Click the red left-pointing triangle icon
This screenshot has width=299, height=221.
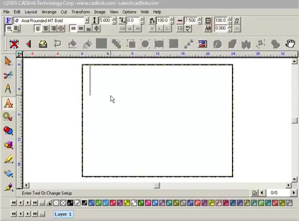[28, 44]
